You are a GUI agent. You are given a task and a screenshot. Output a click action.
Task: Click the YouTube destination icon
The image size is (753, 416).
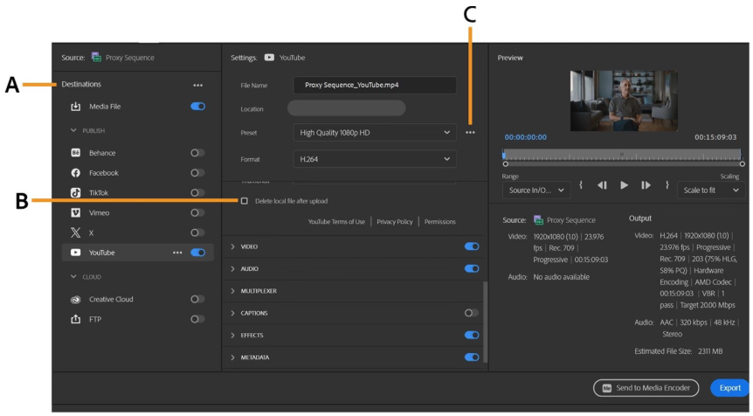(76, 253)
